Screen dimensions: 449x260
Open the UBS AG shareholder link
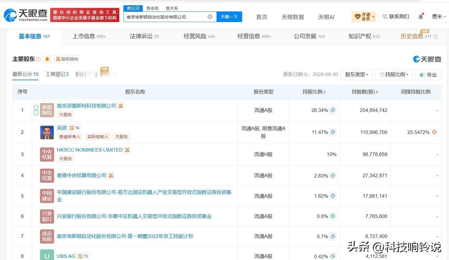pyautogui.click(x=66, y=256)
